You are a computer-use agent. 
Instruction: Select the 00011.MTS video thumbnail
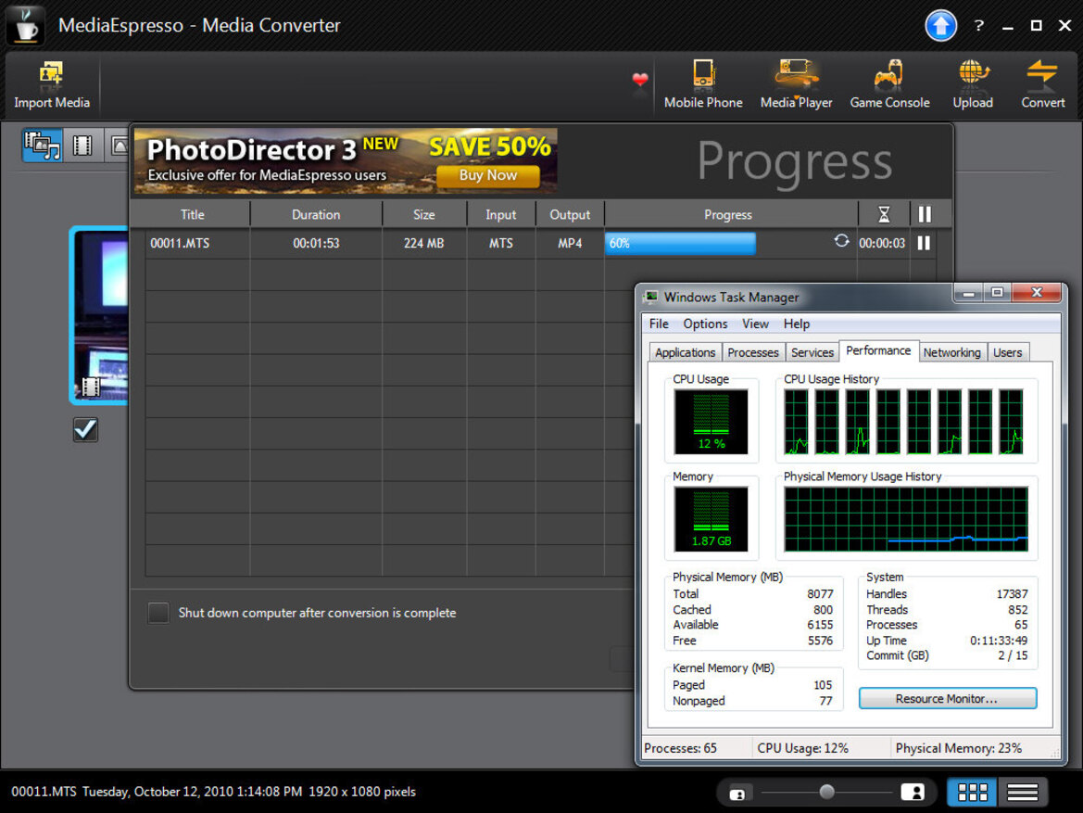point(100,315)
